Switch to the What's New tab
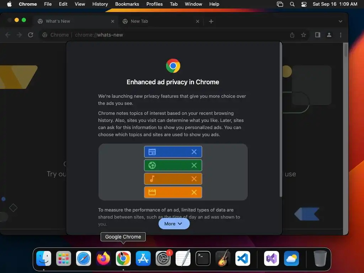This screenshot has height=273, width=364. click(76, 21)
